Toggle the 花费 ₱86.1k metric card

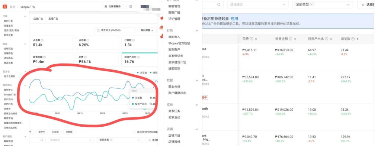[97, 60]
